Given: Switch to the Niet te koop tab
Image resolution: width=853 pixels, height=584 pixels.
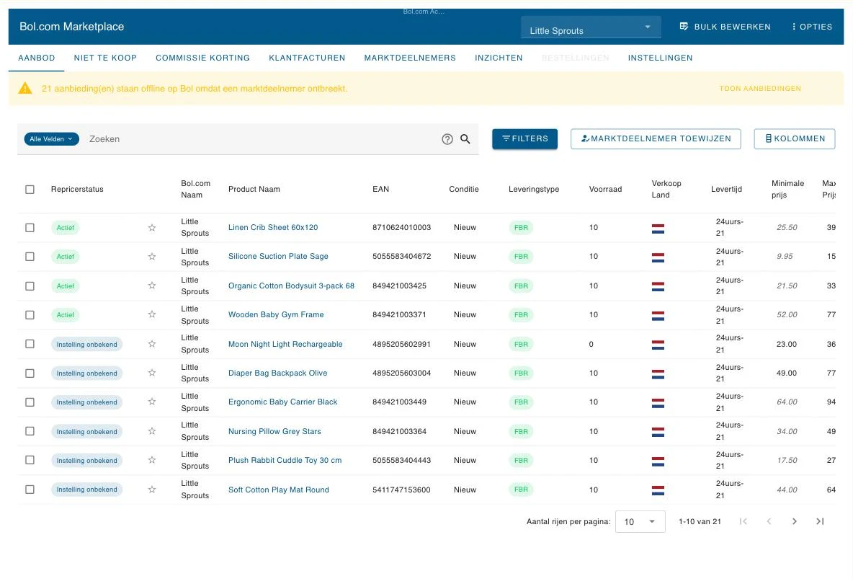Looking at the screenshot, I should tap(105, 58).
